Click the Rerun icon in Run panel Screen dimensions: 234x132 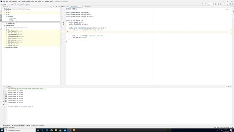[x=3, y=89]
